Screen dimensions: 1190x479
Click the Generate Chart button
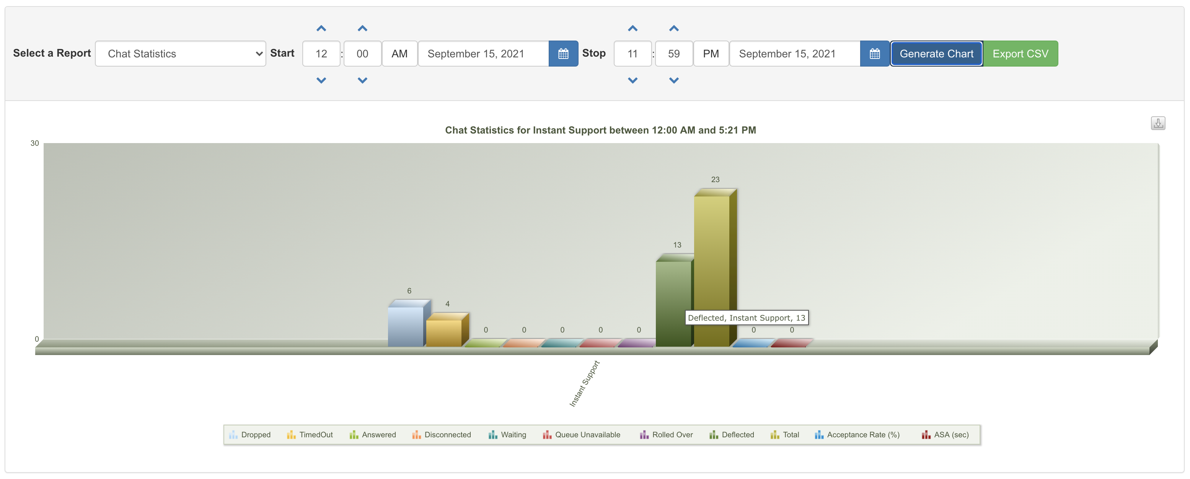936,54
